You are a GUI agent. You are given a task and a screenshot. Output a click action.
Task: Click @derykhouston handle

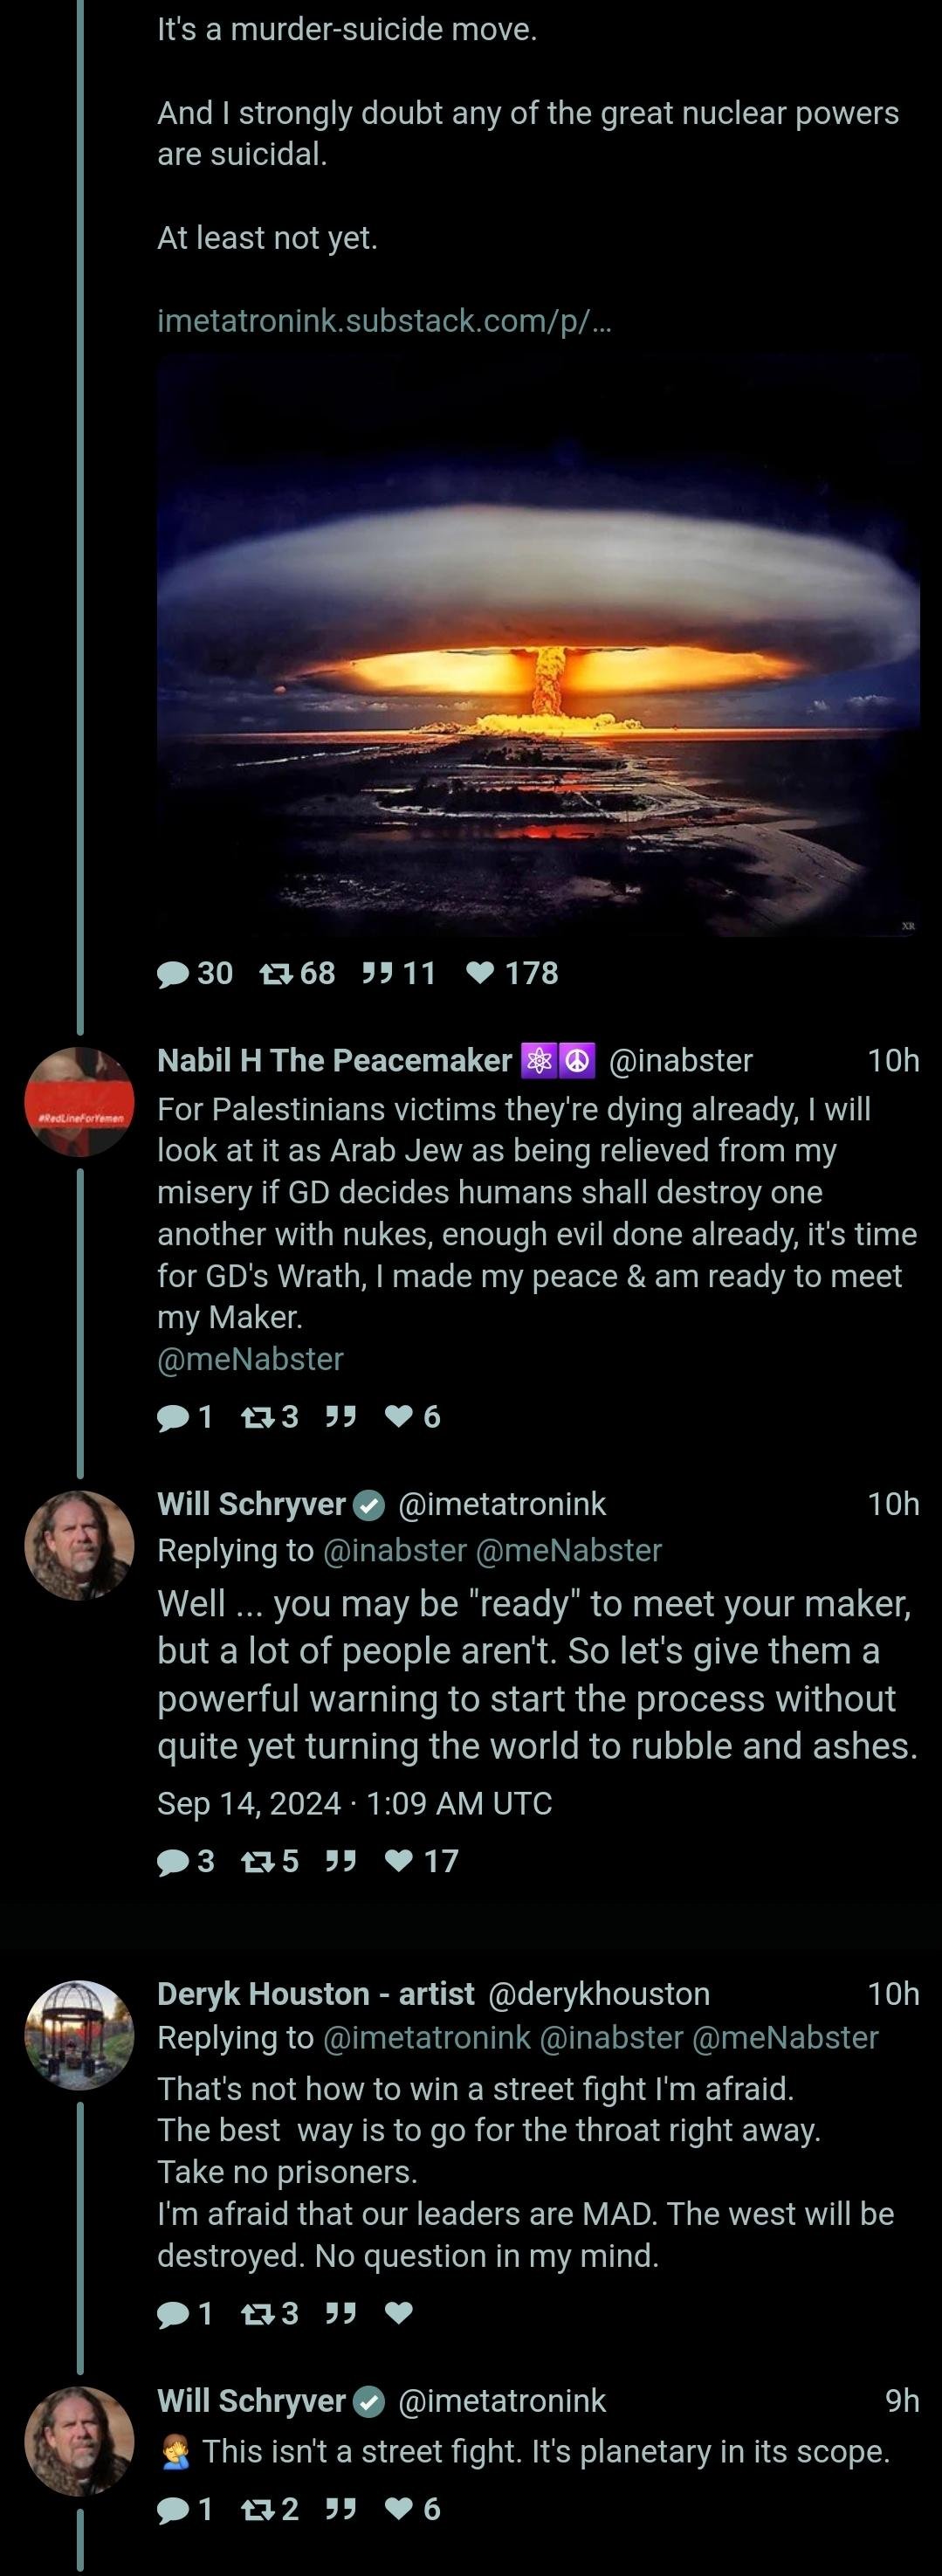click(x=598, y=1994)
